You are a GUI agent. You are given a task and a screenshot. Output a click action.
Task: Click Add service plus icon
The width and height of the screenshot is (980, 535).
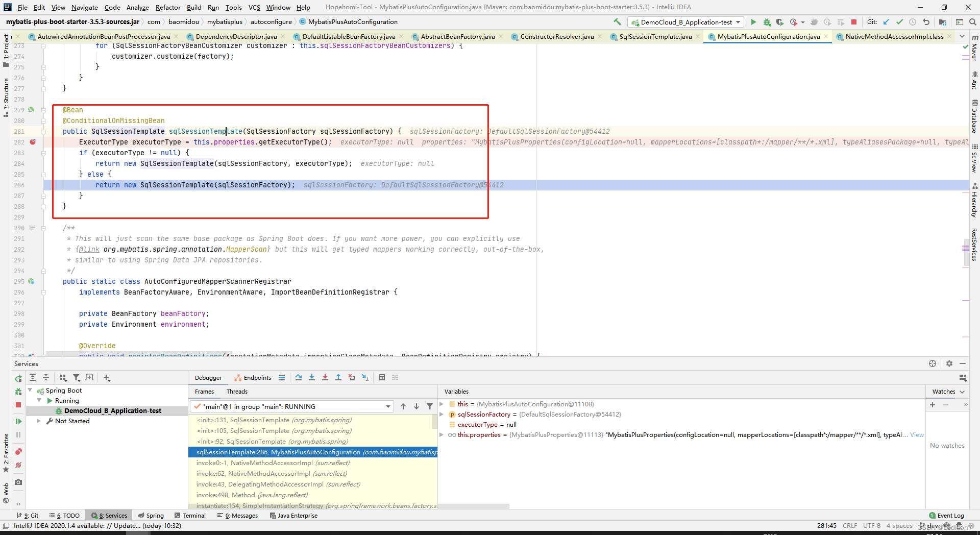tap(106, 377)
